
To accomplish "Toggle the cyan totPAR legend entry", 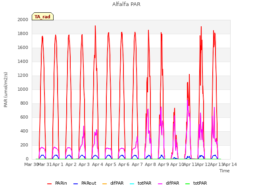I will pos(140,183).
